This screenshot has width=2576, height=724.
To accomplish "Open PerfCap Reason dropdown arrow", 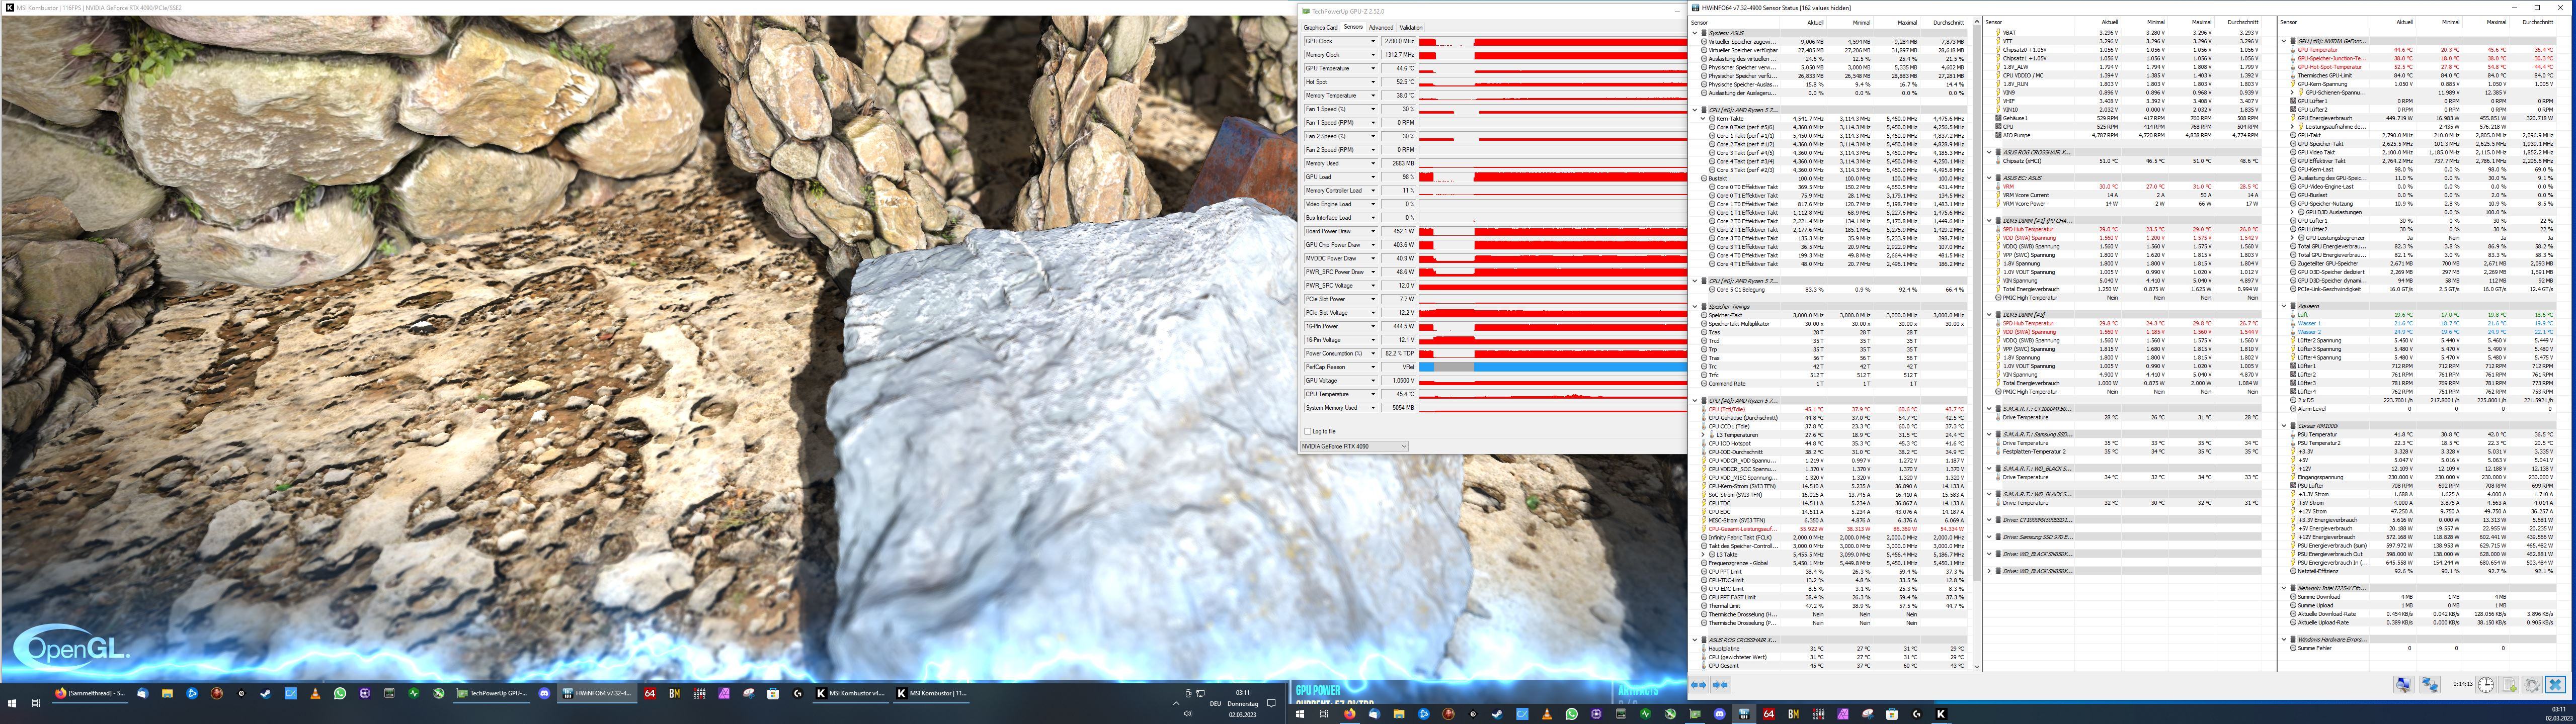I will coord(1373,367).
